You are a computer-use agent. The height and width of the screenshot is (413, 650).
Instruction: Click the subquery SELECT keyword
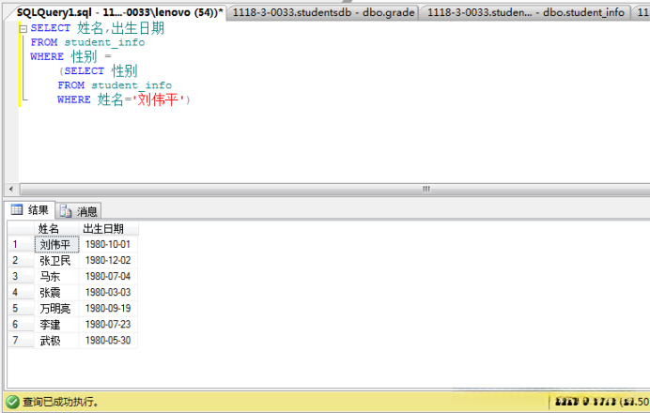[85, 70]
